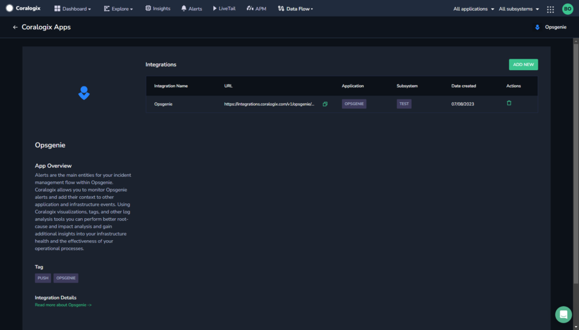Click the Application column header
This screenshot has width=579, height=330.
(x=353, y=86)
